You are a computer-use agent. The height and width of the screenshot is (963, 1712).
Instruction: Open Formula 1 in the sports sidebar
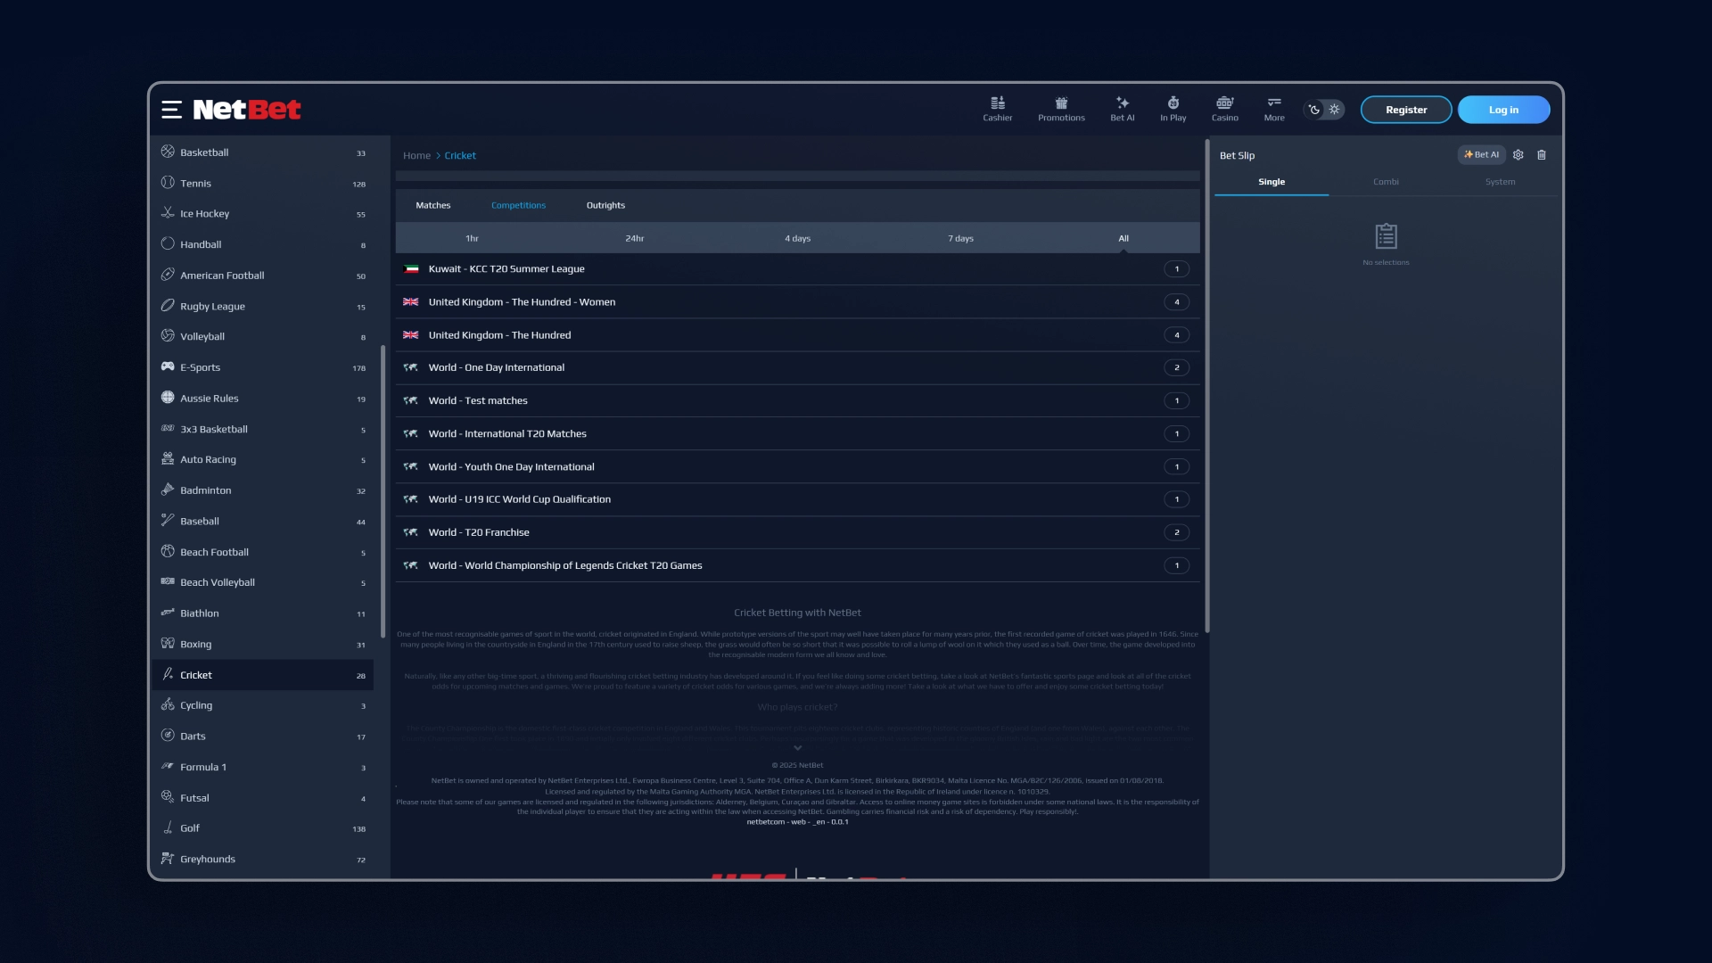click(263, 767)
